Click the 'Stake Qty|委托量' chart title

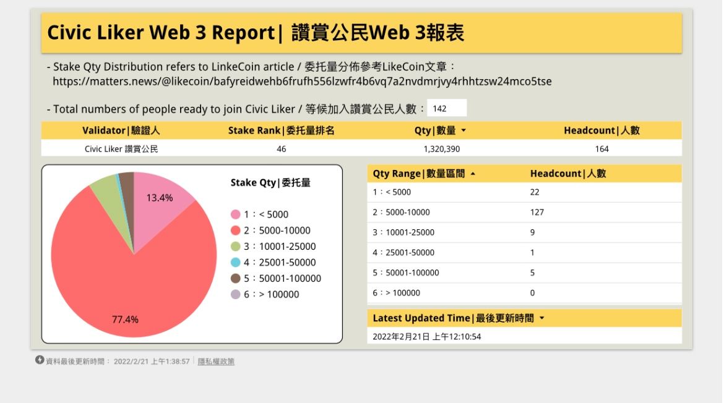270,182
